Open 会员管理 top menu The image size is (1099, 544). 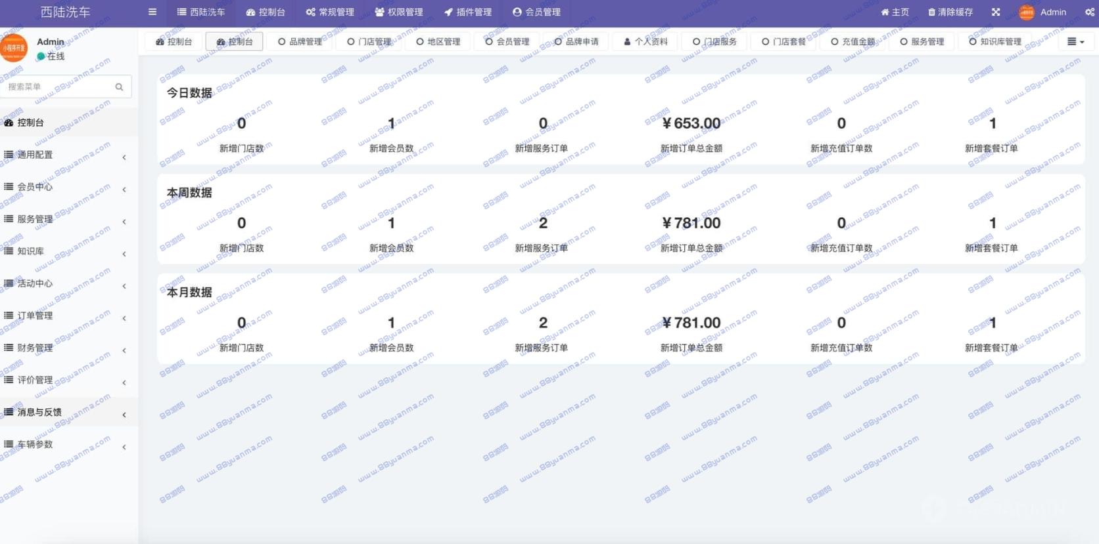point(536,12)
